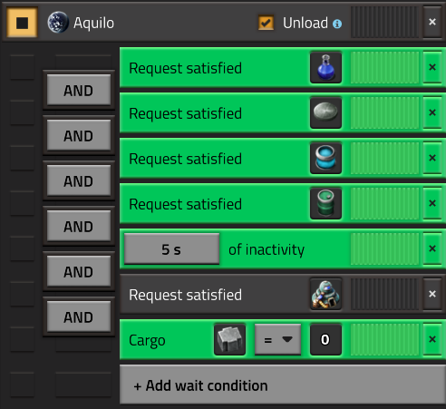The height and width of the screenshot is (409, 446).
Task: Stop at Aquilo using square button
Action: click(x=23, y=23)
